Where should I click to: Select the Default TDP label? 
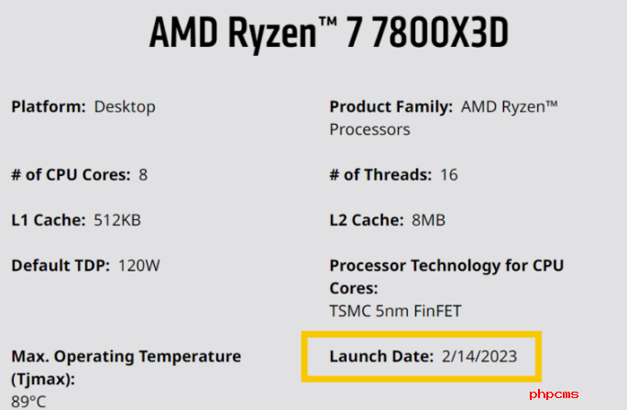60,266
